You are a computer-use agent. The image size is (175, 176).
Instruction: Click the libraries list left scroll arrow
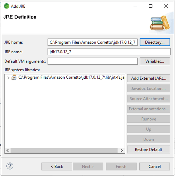(x=8, y=150)
